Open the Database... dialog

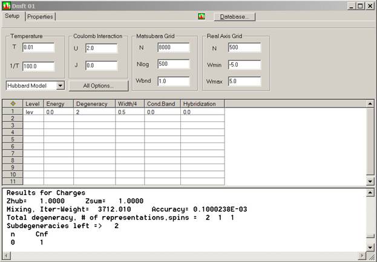pyautogui.click(x=234, y=17)
